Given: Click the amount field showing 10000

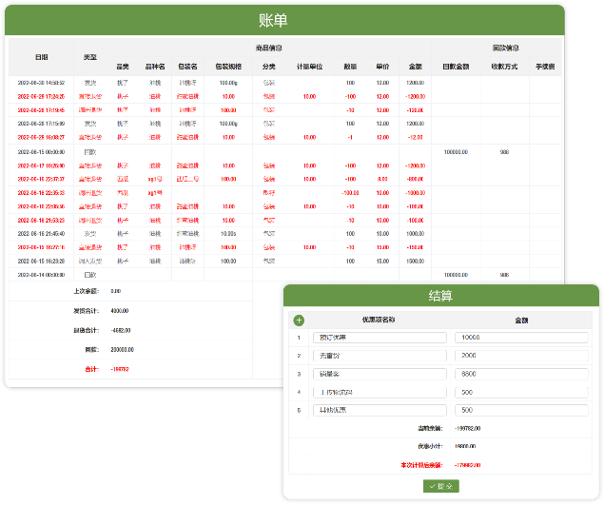Looking at the screenshot, I should [x=520, y=338].
